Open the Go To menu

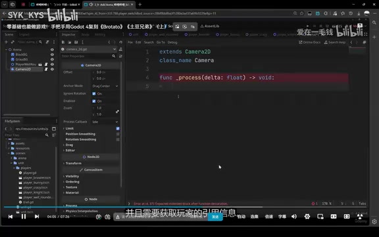[x=161, y=42]
